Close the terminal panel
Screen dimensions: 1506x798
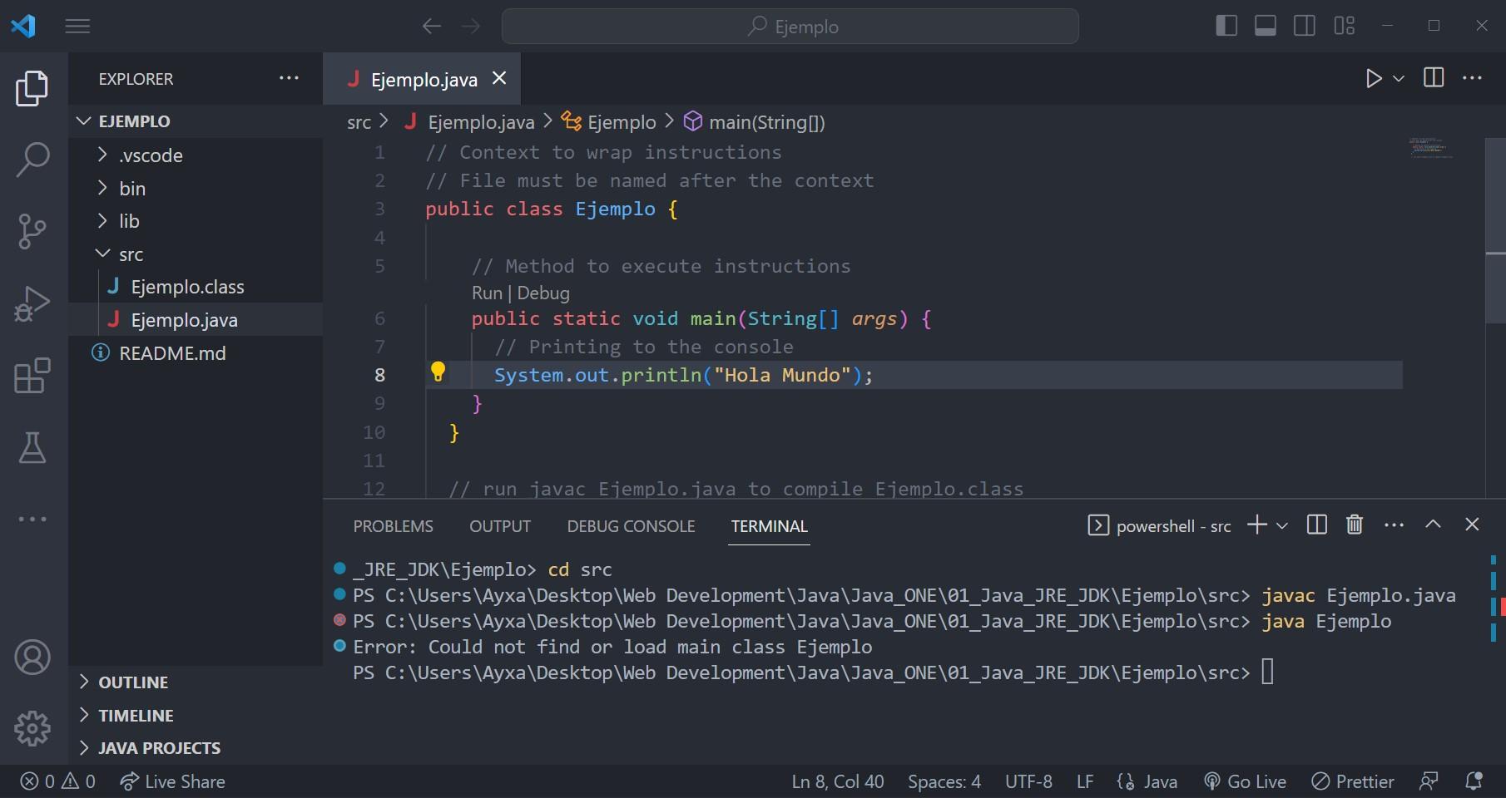(x=1472, y=525)
